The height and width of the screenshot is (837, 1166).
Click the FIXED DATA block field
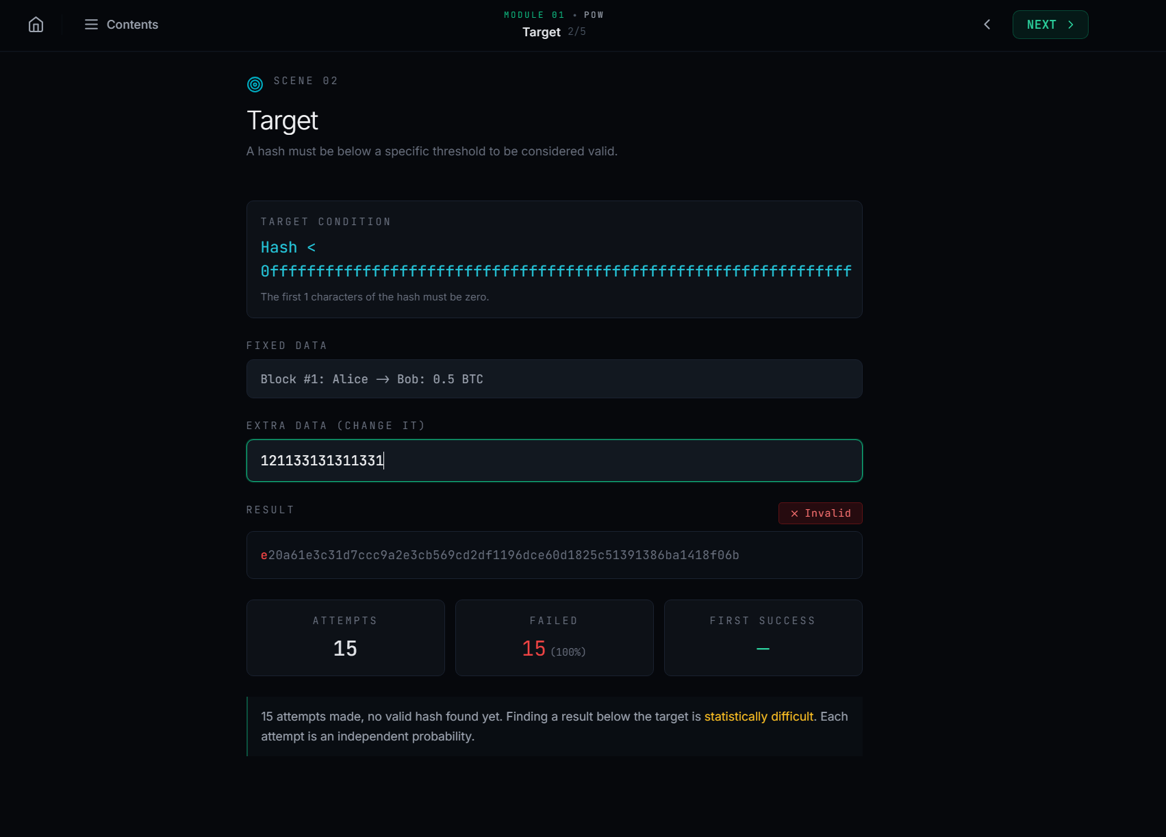554,378
